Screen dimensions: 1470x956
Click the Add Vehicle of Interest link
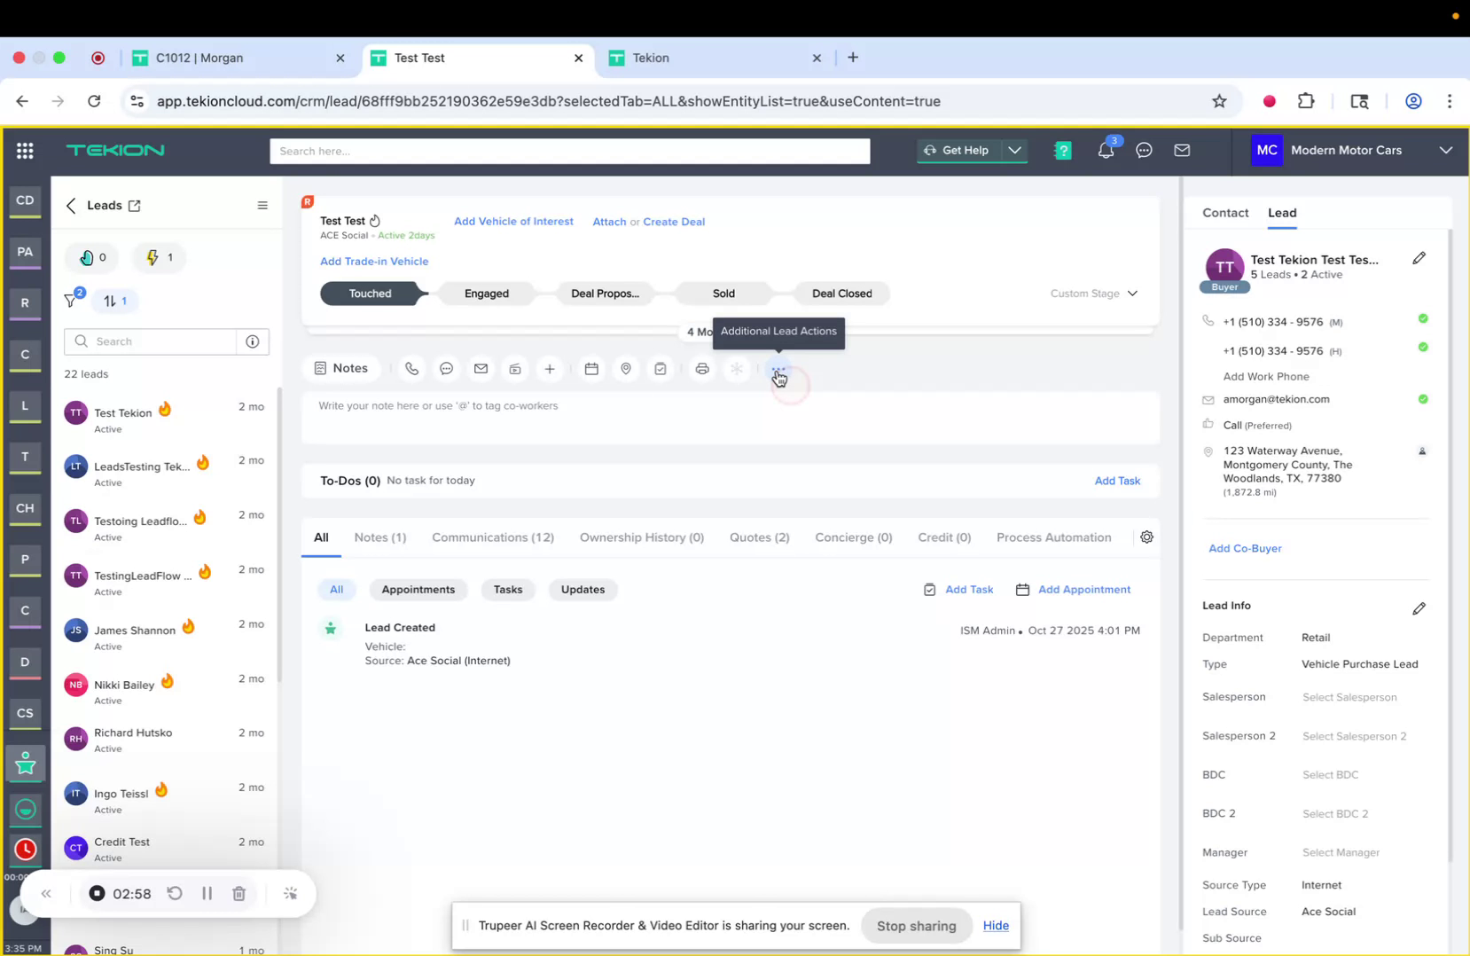513,221
